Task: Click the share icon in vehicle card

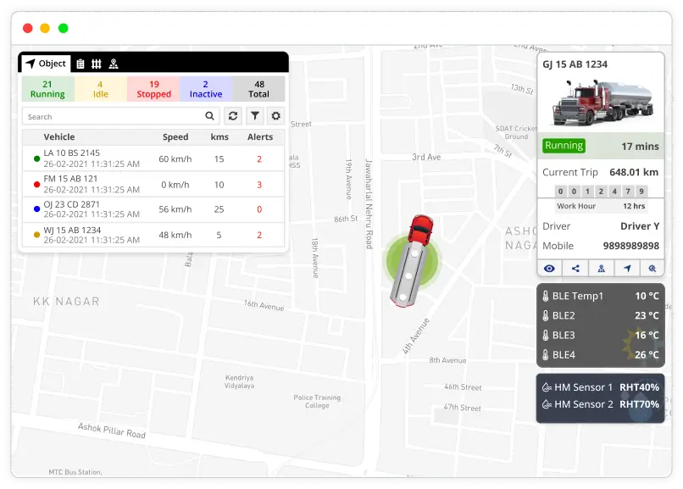Action: pos(575,268)
